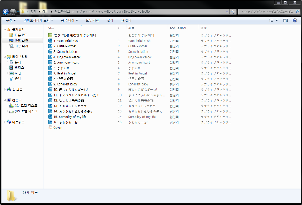Click 러브라이브 in the address breadcrumb

tap(63, 12)
